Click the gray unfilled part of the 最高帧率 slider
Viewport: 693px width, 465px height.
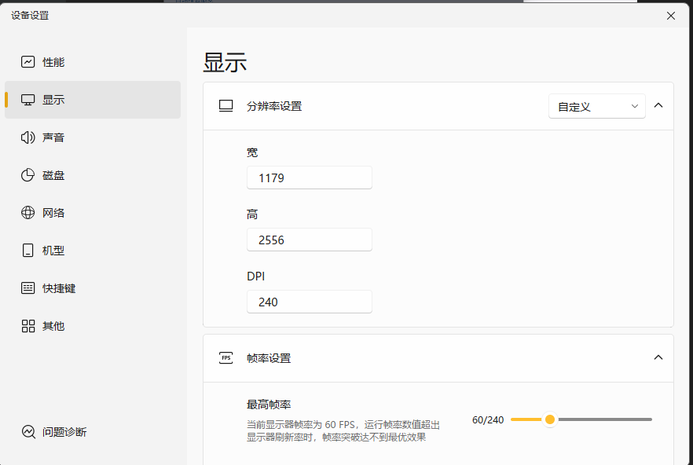[603, 419]
